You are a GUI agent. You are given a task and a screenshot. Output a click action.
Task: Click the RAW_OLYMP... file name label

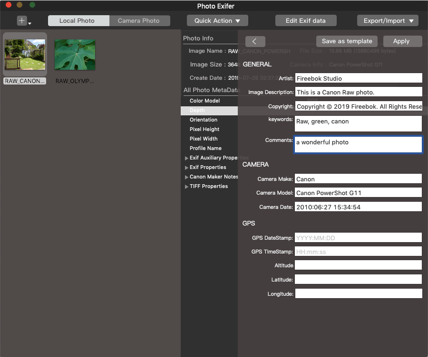[75, 81]
